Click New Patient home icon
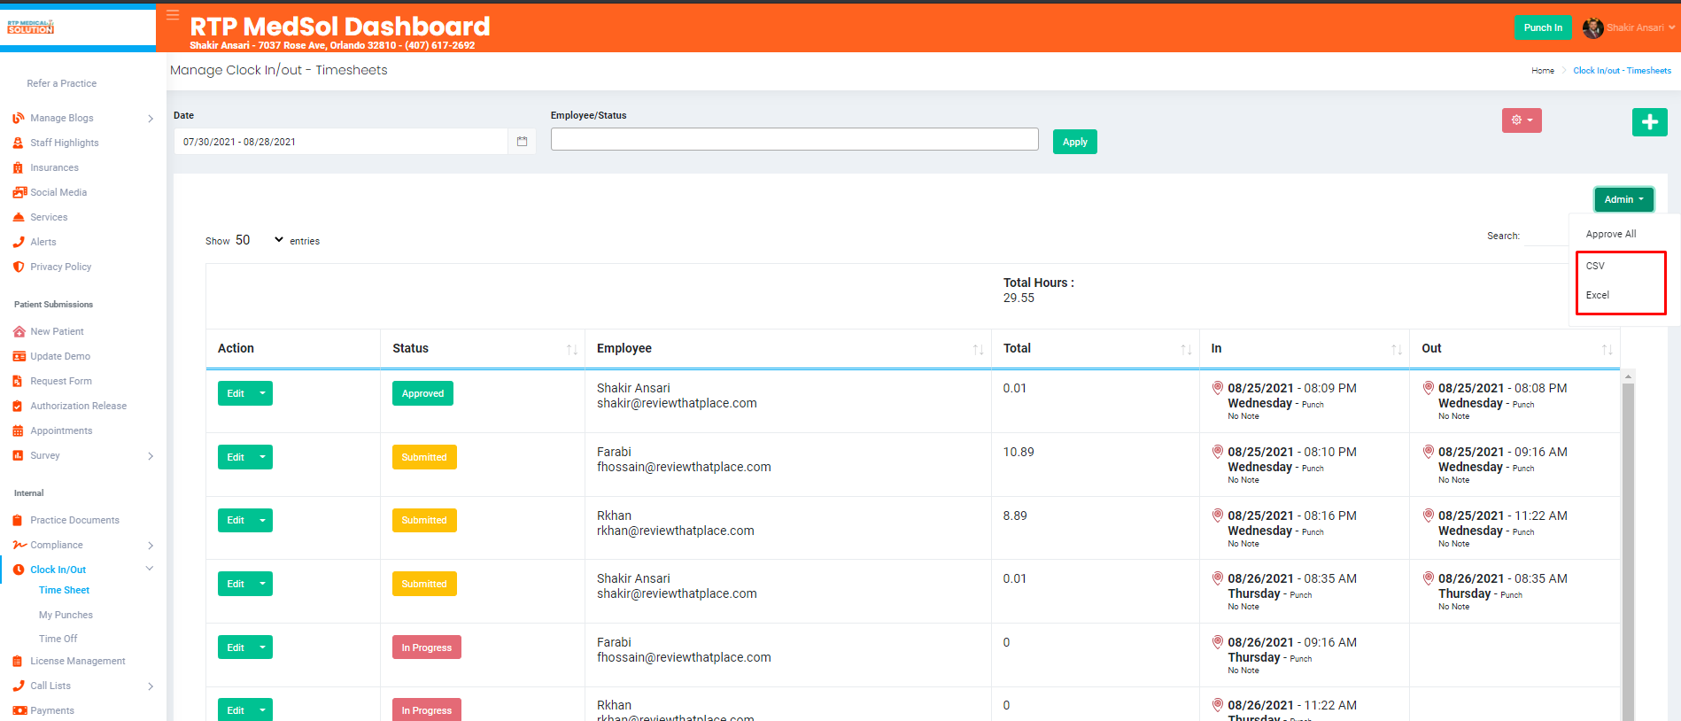 coord(19,331)
